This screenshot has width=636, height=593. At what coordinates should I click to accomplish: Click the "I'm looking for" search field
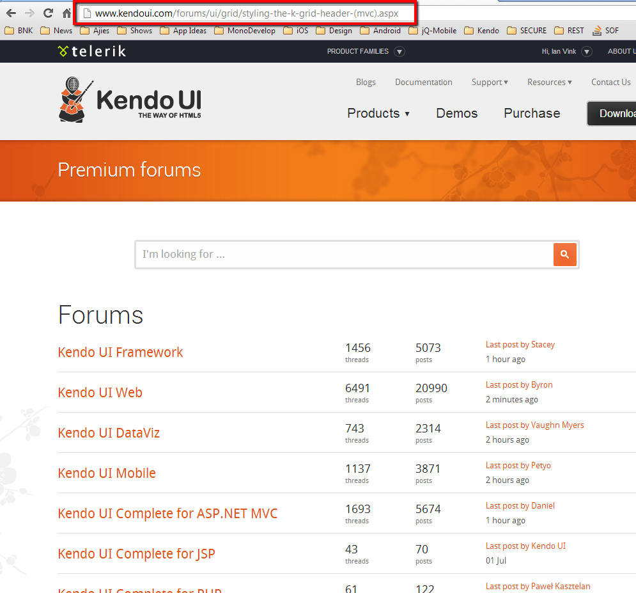(x=344, y=255)
